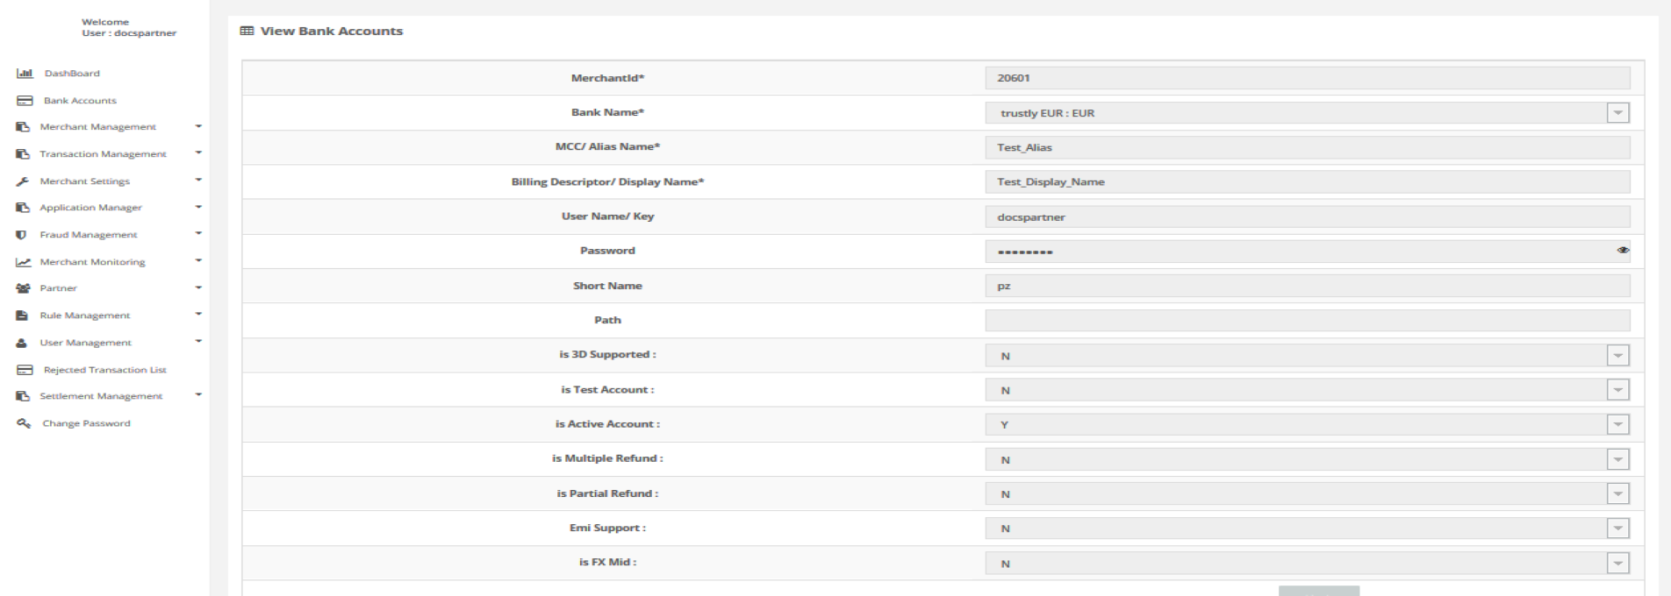Image resolution: width=1671 pixels, height=596 pixels.
Task: Expand the Settlement Management submenu arrow
Action: pos(198,395)
